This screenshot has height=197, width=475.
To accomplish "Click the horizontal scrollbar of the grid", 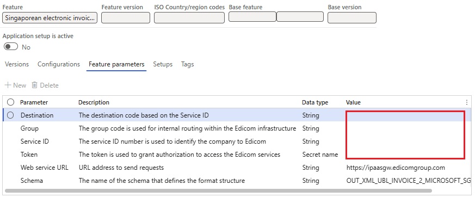I will [218, 190].
